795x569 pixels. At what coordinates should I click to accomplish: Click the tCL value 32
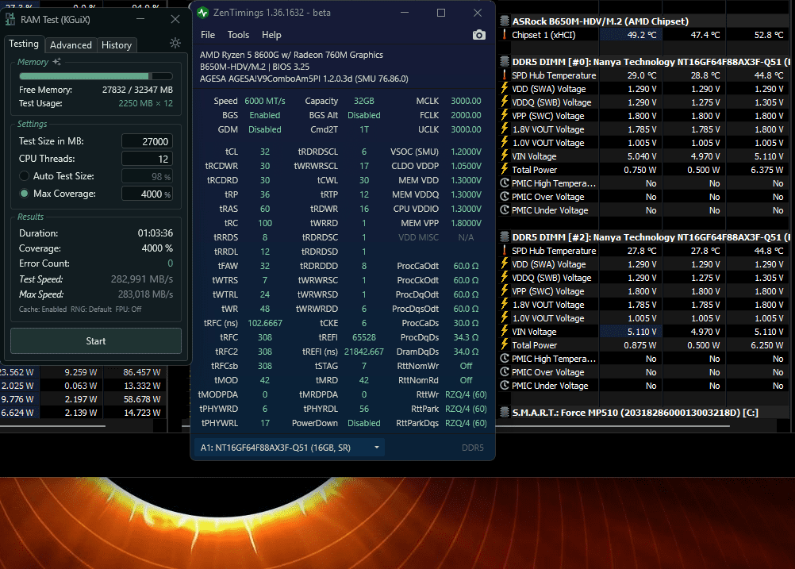(x=265, y=152)
